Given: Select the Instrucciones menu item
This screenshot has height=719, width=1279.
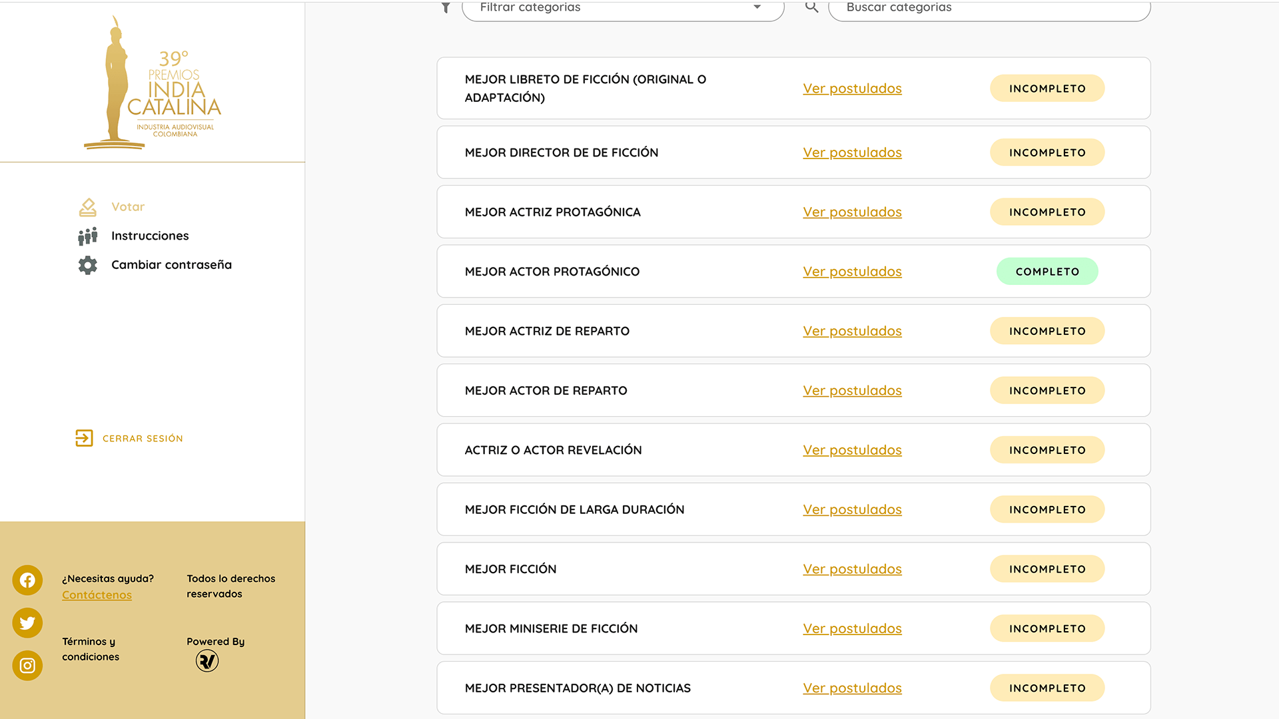Looking at the screenshot, I should click(150, 236).
